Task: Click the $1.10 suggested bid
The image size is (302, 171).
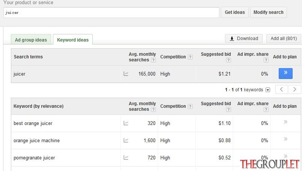Action: point(225,123)
